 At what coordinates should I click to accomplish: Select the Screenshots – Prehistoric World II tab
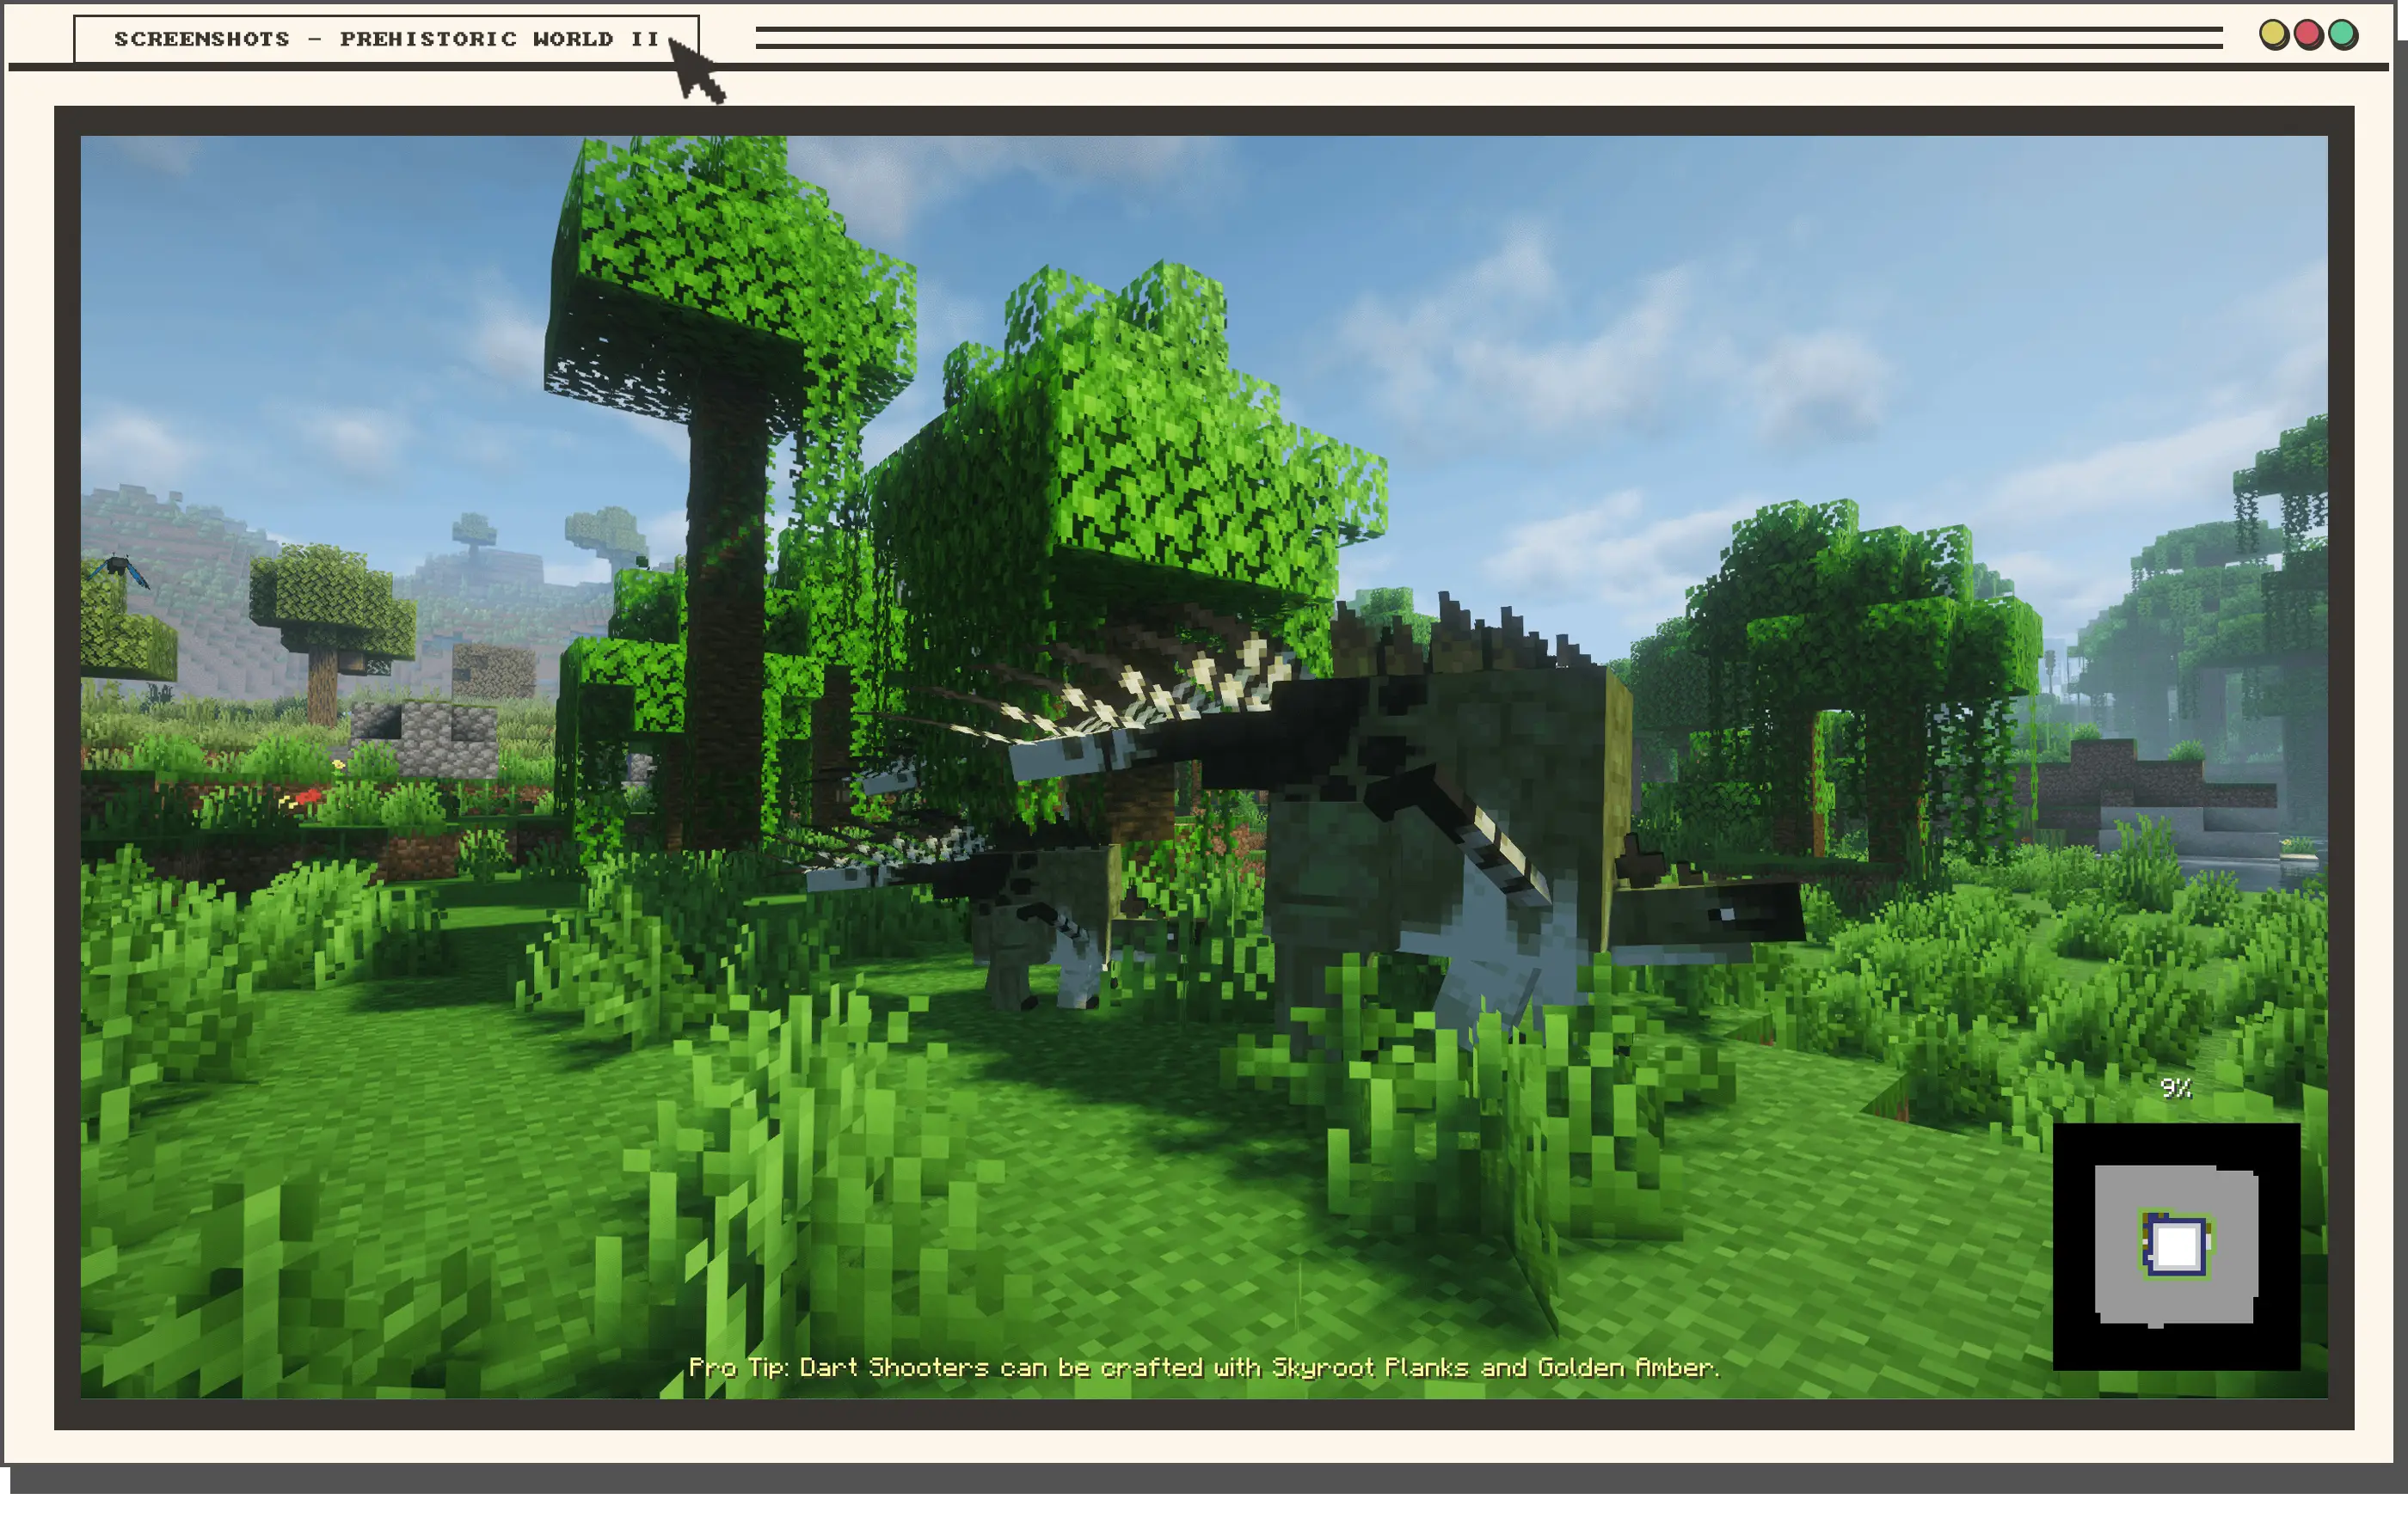point(386,39)
